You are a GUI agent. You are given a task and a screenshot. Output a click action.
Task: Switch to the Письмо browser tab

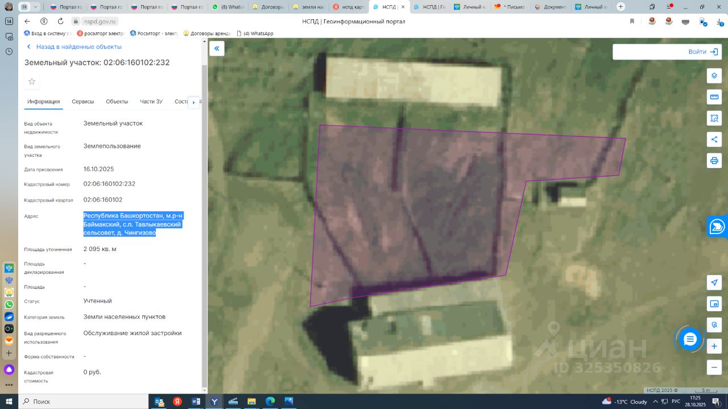(x=511, y=7)
